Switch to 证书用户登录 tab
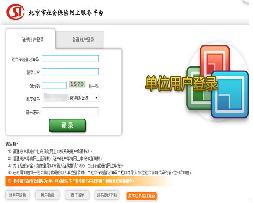Viewport: 253px width, 203px height. pyautogui.click(x=33, y=39)
